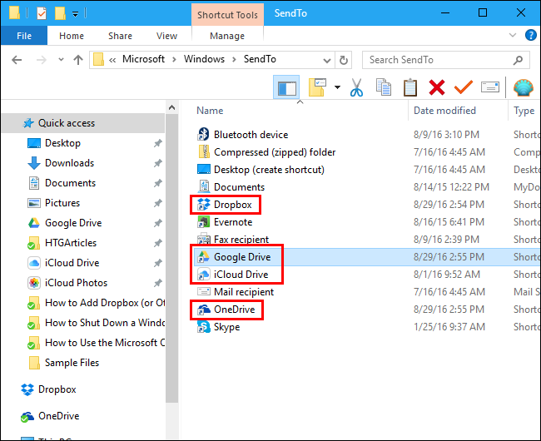Sort by the Type column header
Viewport: 541px width, 441px height.
click(x=524, y=111)
